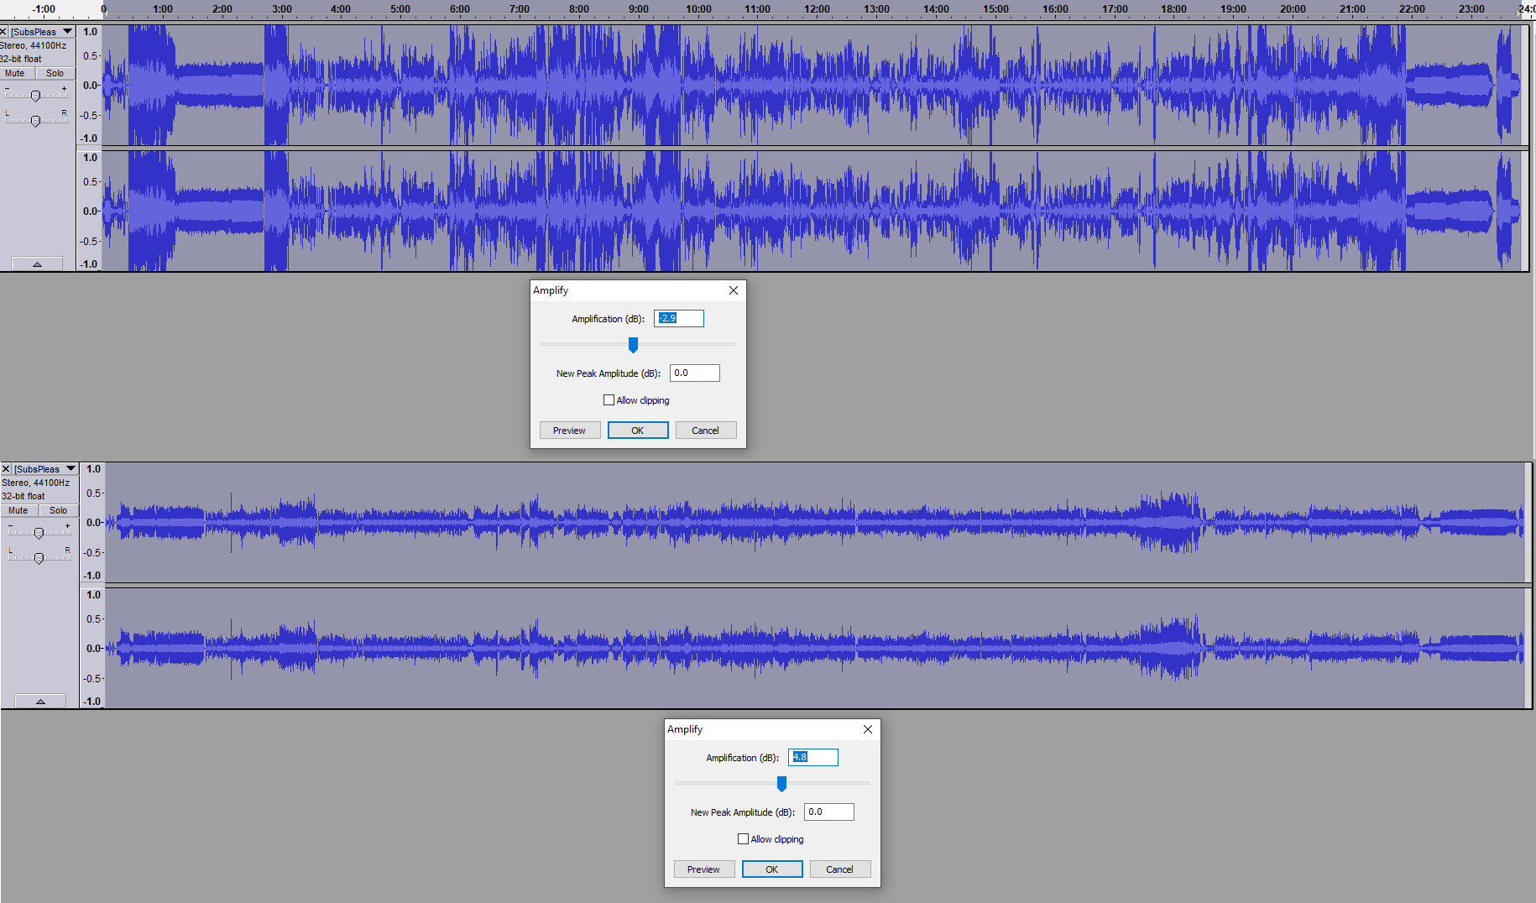
Task: Click the upper track's "32-bit float" label
Action: [21, 59]
